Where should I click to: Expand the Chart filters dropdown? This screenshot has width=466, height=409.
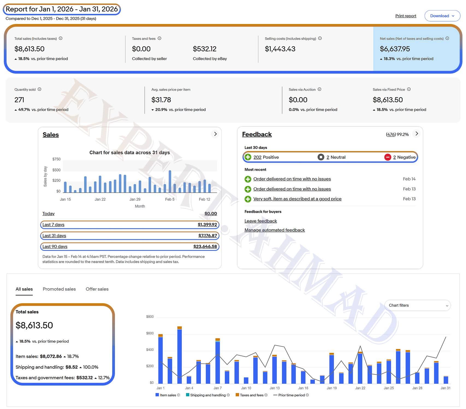[417, 305]
